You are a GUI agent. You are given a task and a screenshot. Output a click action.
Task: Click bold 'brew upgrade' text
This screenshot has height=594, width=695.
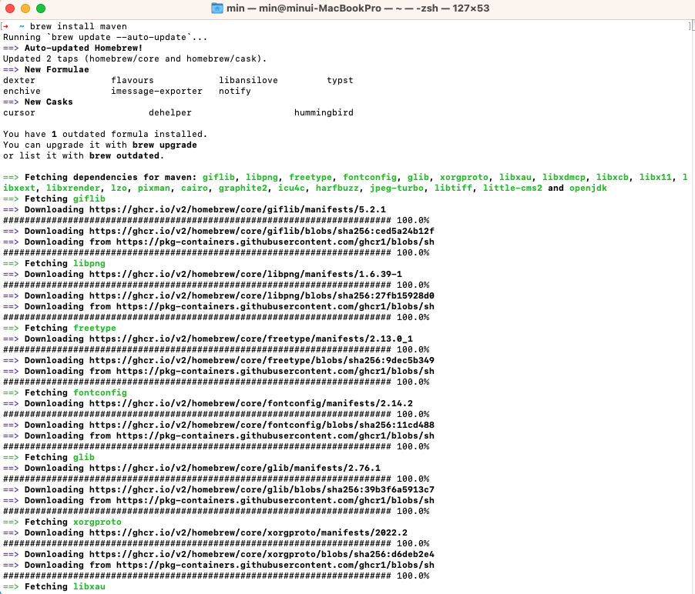tap(164, 145)
